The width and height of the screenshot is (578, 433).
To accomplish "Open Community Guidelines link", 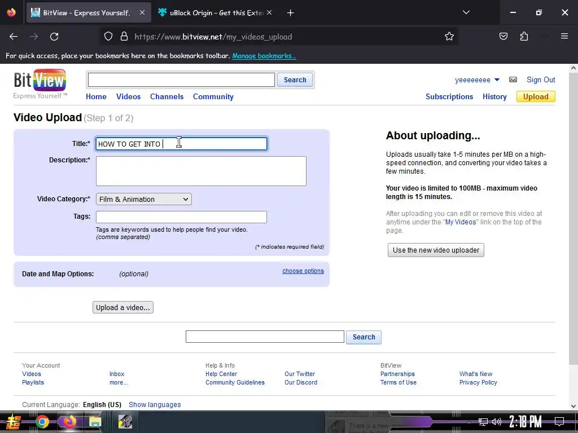I will tap(235, 383).
